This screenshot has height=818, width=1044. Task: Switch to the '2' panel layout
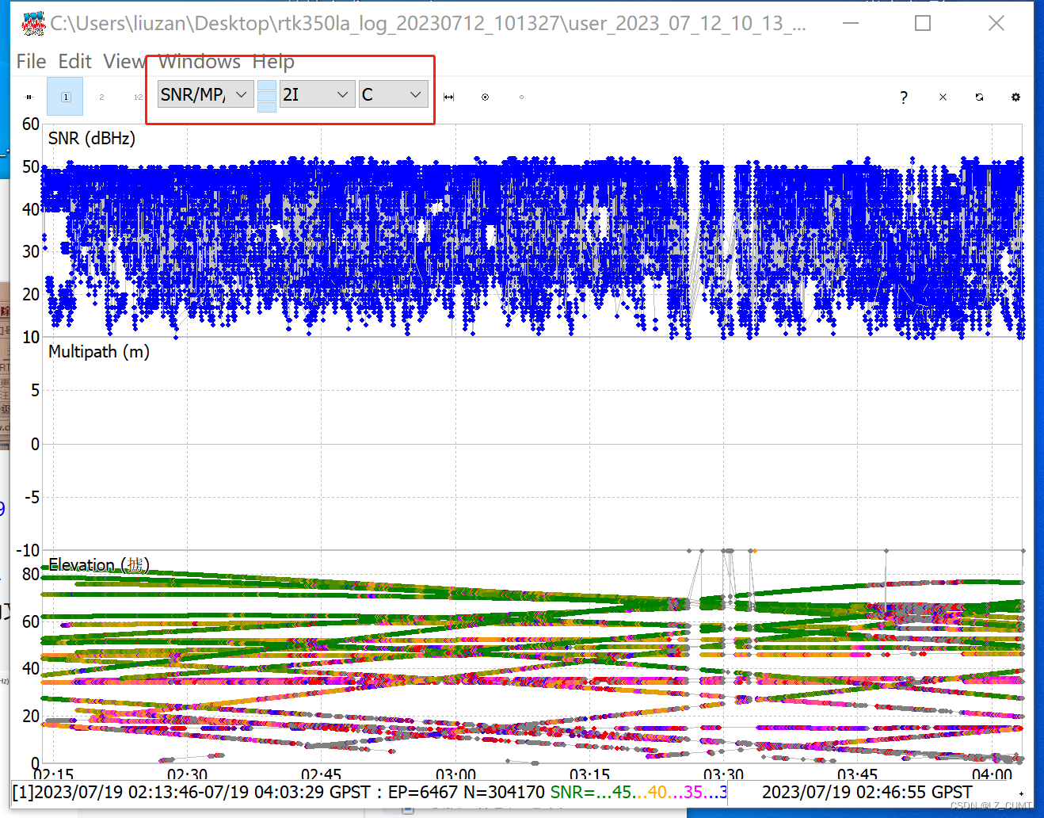click(101, 96)
